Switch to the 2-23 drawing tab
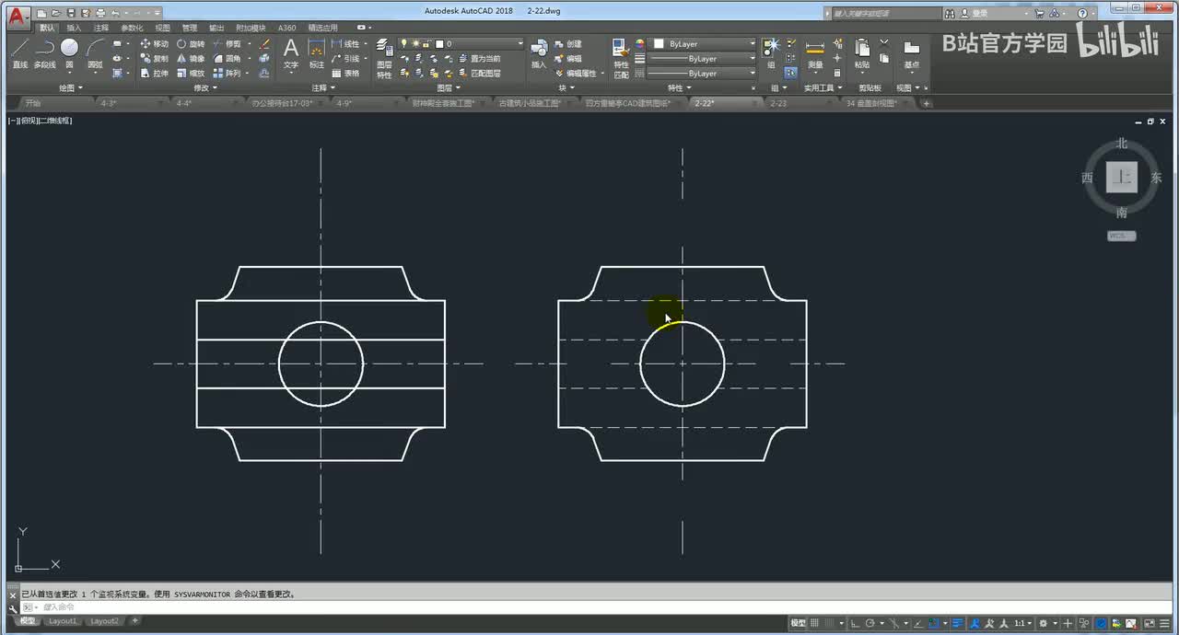 tap(778, 103)
